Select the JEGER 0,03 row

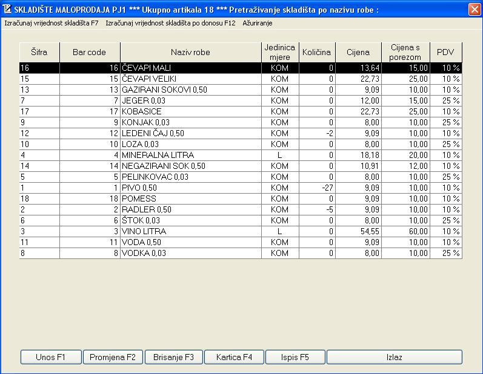click(241, 100)
